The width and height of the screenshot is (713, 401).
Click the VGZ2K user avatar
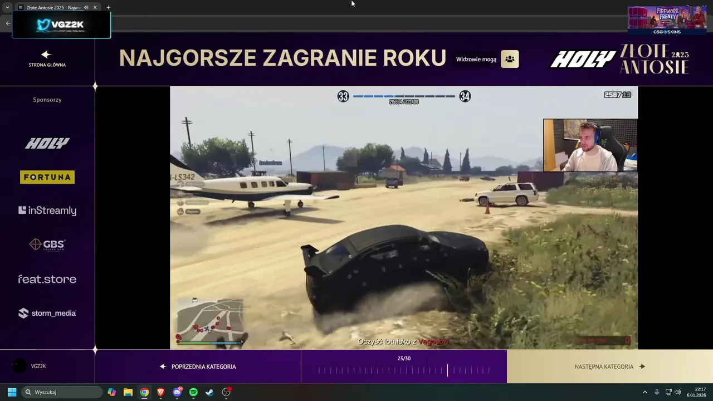pyautogui.click(x=19, y=366)
